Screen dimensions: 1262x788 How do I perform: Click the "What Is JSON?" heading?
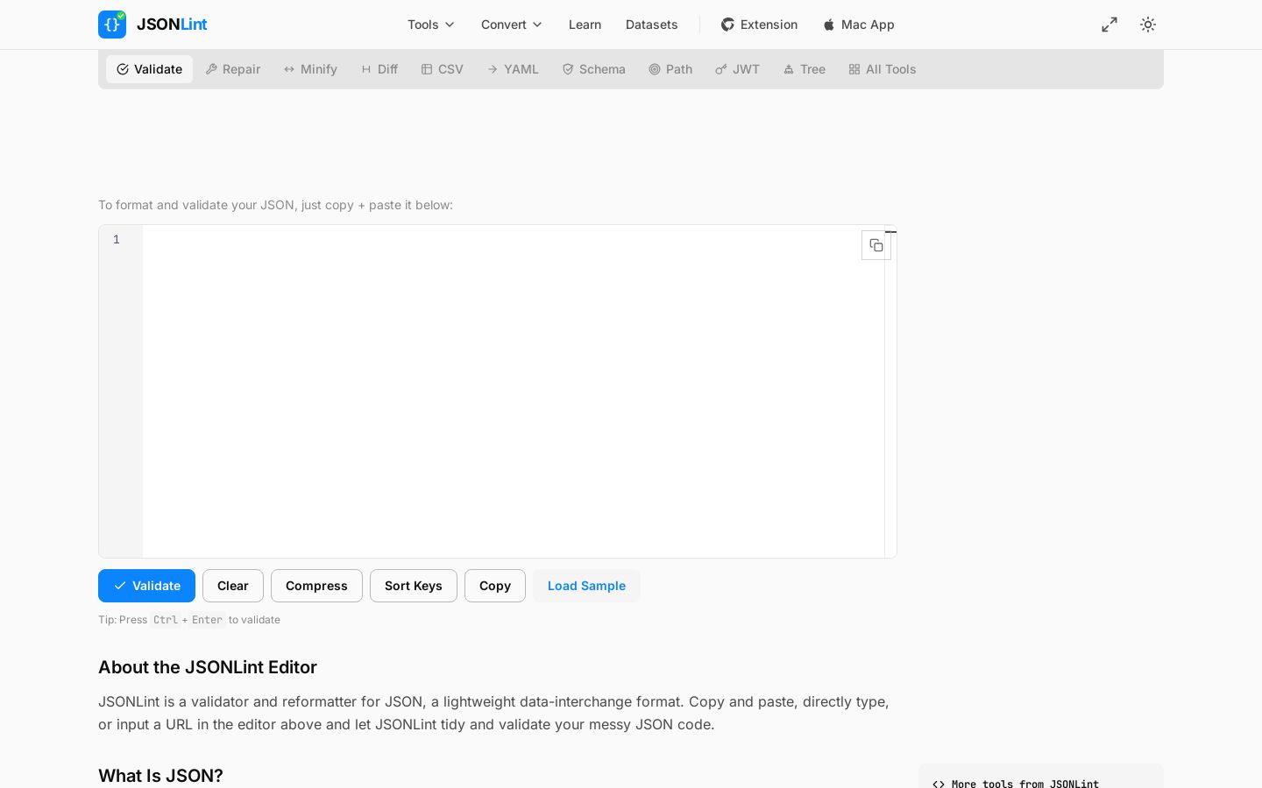tap(160, 776)
